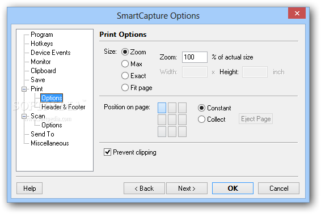Collapse the Scan tree node
The image size is (321, 214).
pyautogui.click(x=24, y=116)
